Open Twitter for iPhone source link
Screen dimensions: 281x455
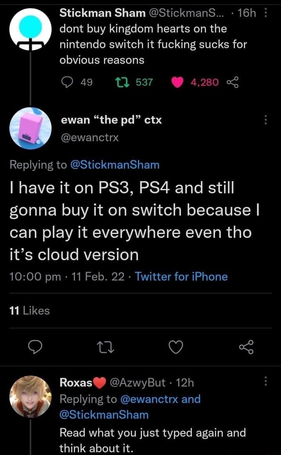click(x=181, y=277)
